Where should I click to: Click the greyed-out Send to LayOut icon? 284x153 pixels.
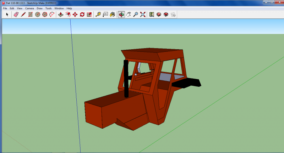(x=173, y=15)
